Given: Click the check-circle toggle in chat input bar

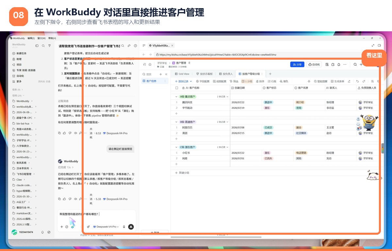Looking at the screenshot, I should click(x=67, y=227).
